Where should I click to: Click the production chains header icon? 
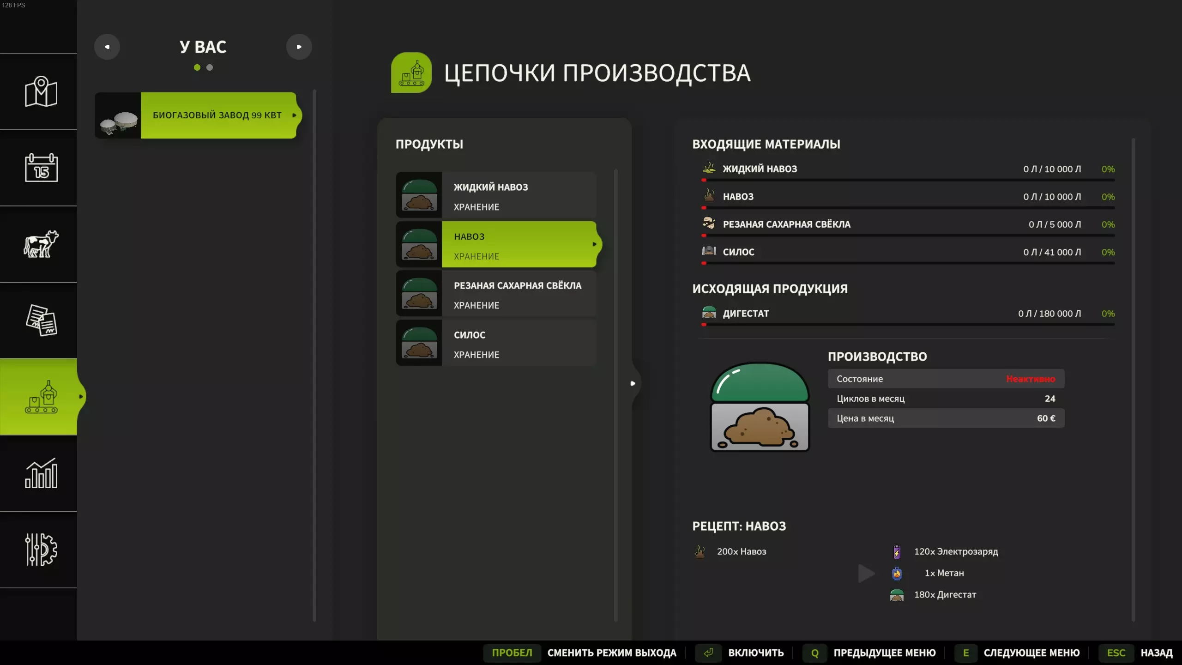pyautogui.click(x=411, y=73)
